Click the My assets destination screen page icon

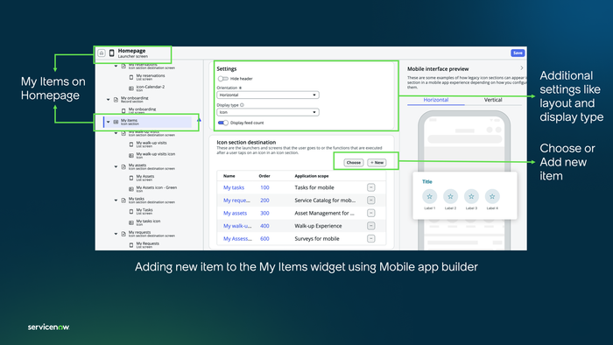point(123,167)
